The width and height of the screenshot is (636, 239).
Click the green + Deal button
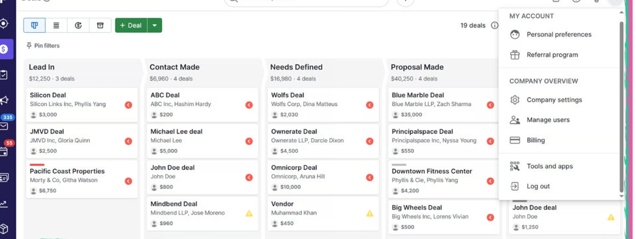pyautogui.click(x=131, y=25)
